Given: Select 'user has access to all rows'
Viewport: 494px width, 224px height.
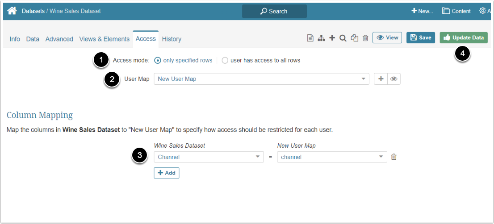Looking at the screenshot, I should [225, 60].
